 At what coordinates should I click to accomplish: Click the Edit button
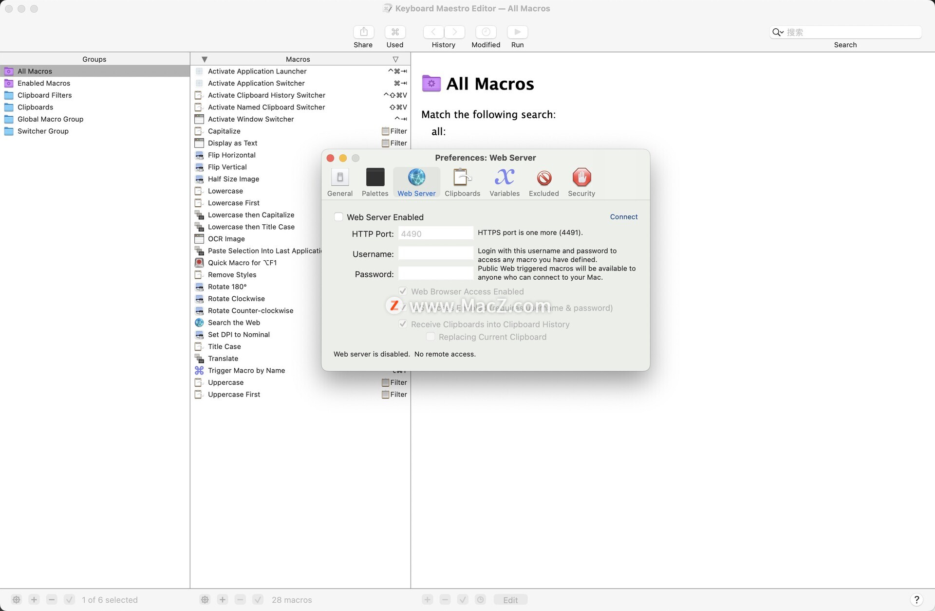(x=510, y=600)
